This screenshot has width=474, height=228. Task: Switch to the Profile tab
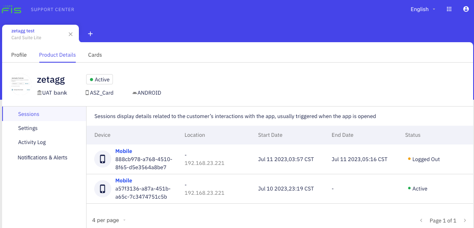(19, 55)
